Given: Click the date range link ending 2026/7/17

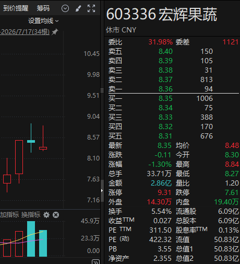Looking at the screenshot, I should click(x=25, y=32).
